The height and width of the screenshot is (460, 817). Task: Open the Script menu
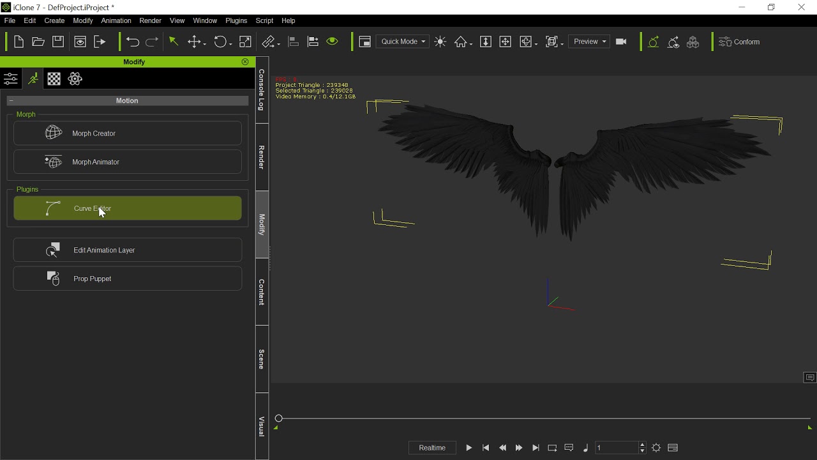point(264,20)
